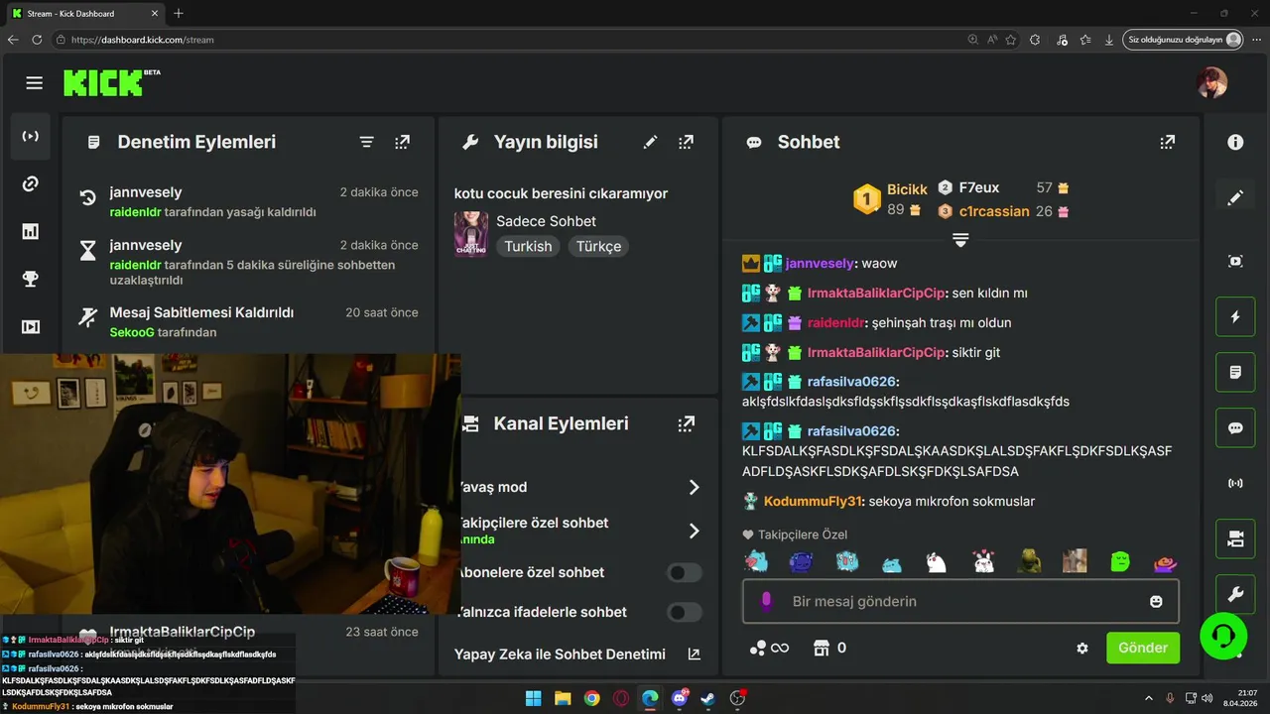Click the broadcast signal icon in right sidebar
This screenshot has width=1270, height=714.
[x=1235, y=483]
